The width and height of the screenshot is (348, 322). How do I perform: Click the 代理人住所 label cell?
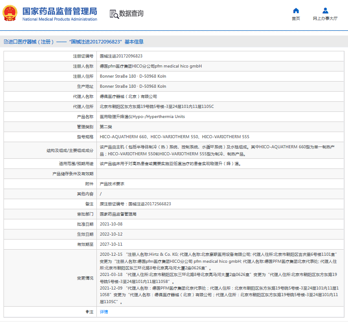point(50,107)
